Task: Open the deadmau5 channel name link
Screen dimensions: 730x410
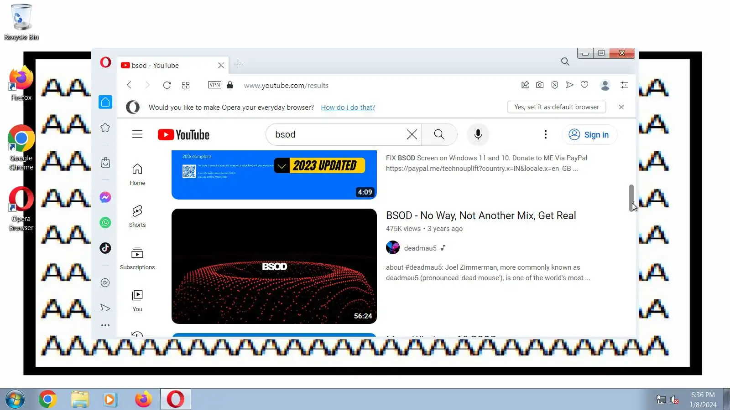Action: pos(420,248)
